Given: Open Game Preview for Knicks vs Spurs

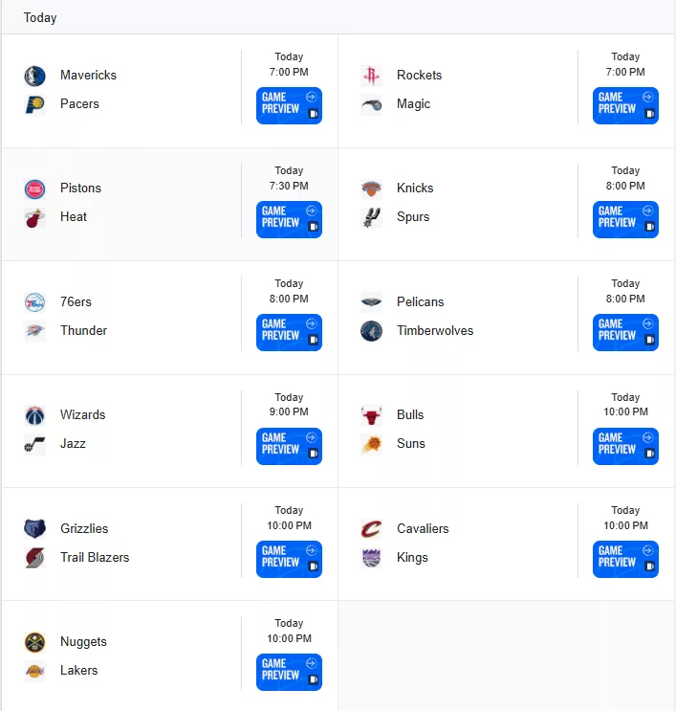Looking at the screenshot, I should 625,219.
